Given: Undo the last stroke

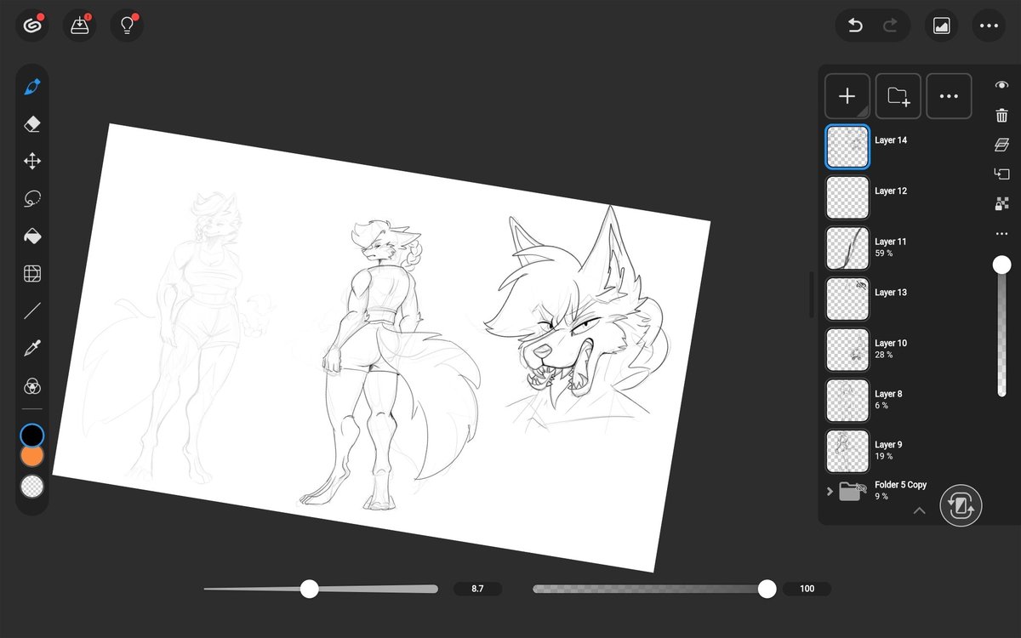Looking at the screenshot, I should click(x=855, y=26).
